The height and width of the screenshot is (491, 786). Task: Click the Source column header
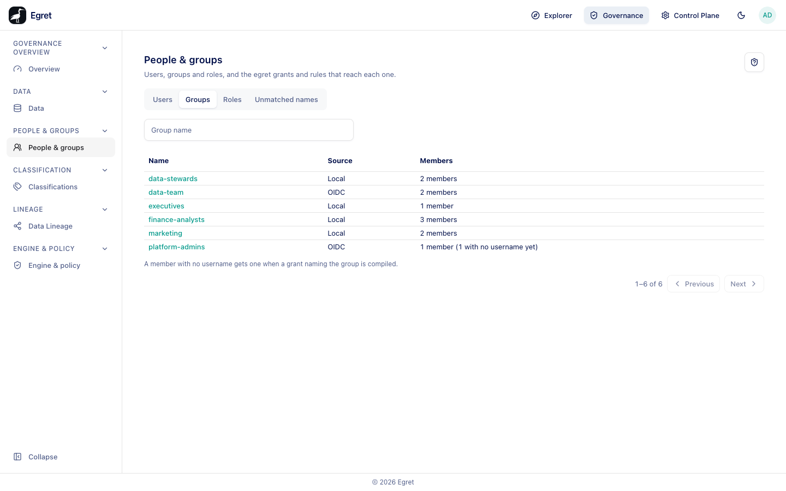point(340,160)
